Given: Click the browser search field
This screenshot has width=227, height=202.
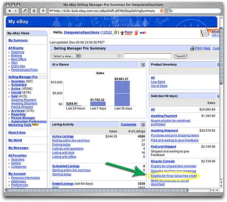Looking at the screenshot, I should (x=194, y=11).
